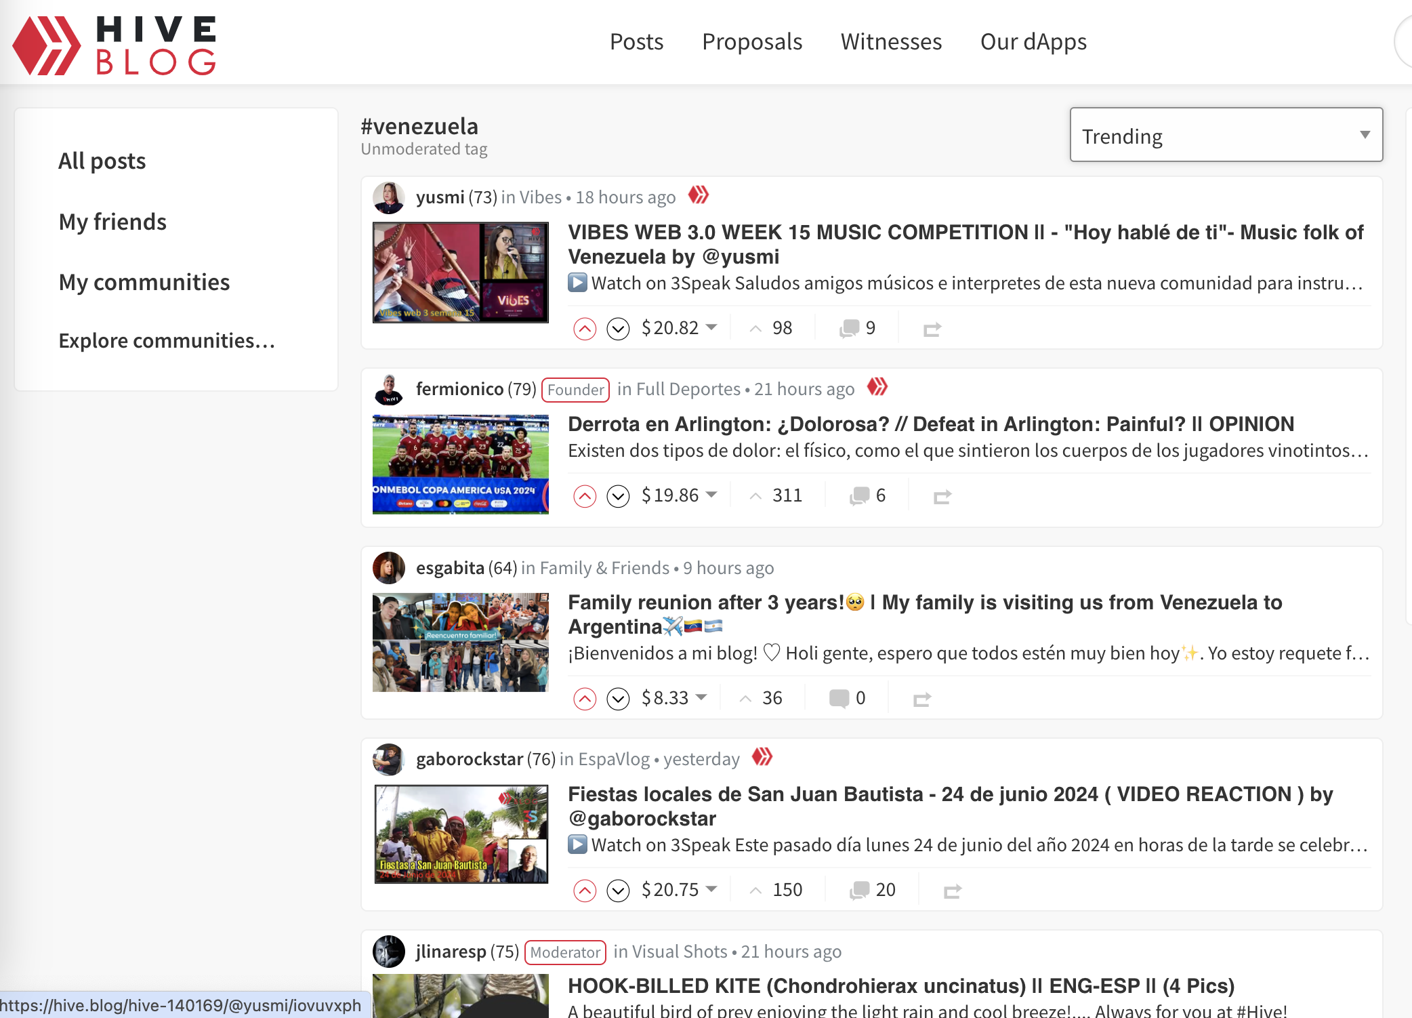
Task: Show the 311 votes list
Action: (x=776, y=495)
